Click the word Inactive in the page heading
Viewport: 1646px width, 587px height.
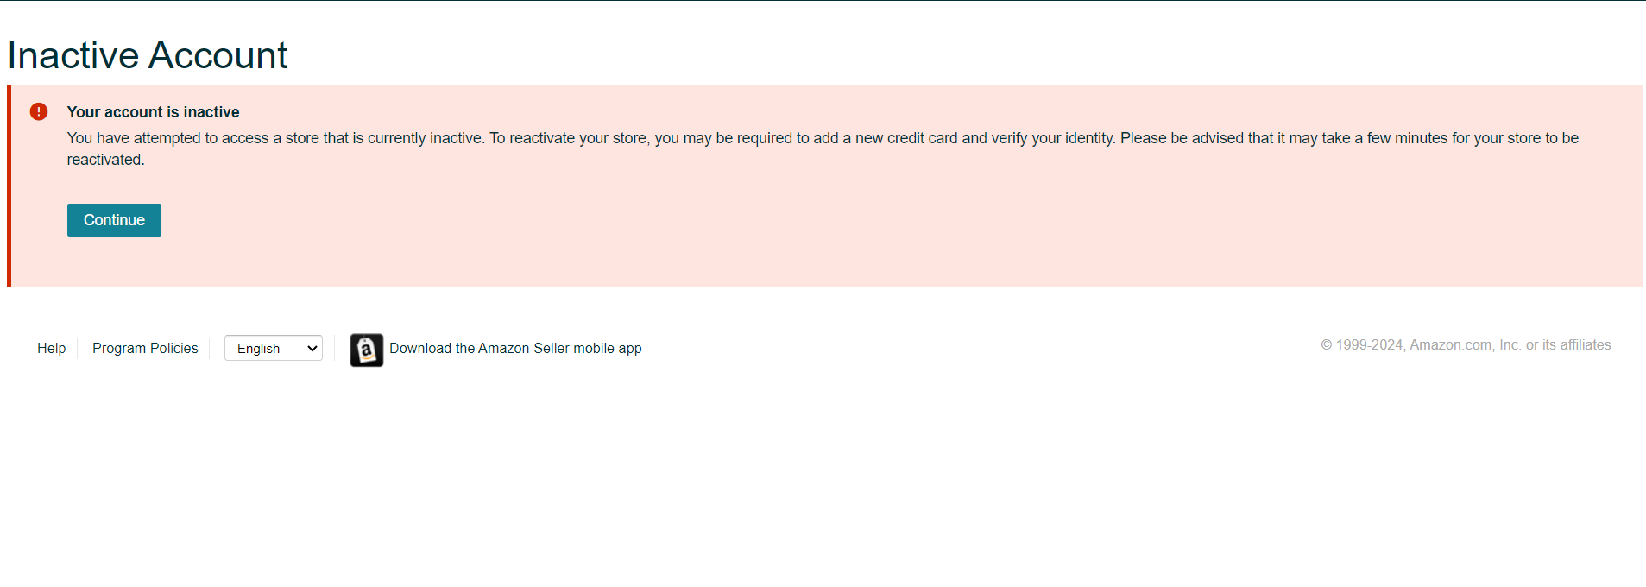73,55
